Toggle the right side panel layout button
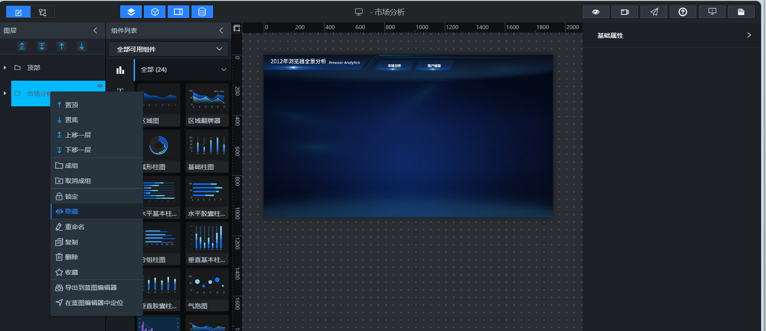766x331 pixels. tap(178, 12)
